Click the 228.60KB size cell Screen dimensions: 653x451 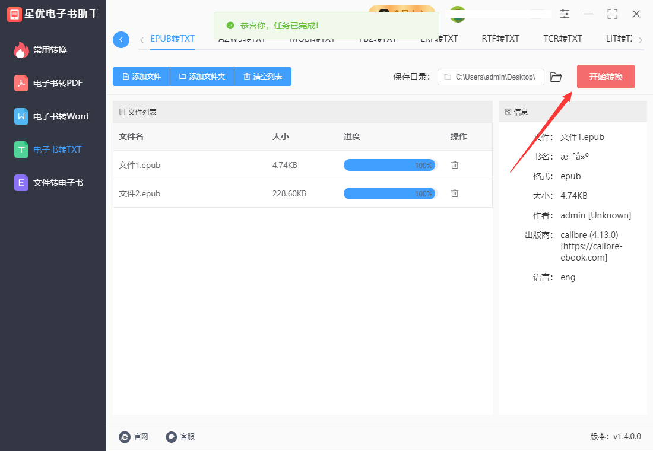point(290,193)
